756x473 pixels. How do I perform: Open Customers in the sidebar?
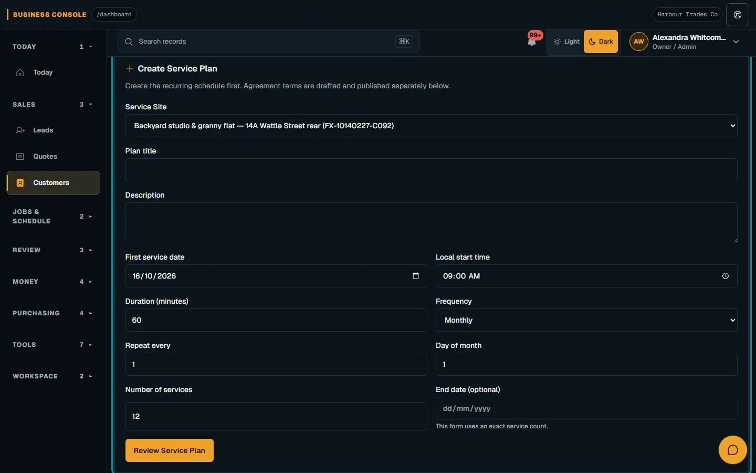(53, 183)
